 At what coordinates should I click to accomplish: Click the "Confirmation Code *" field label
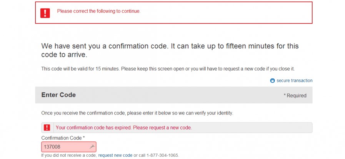pos(63,137)
